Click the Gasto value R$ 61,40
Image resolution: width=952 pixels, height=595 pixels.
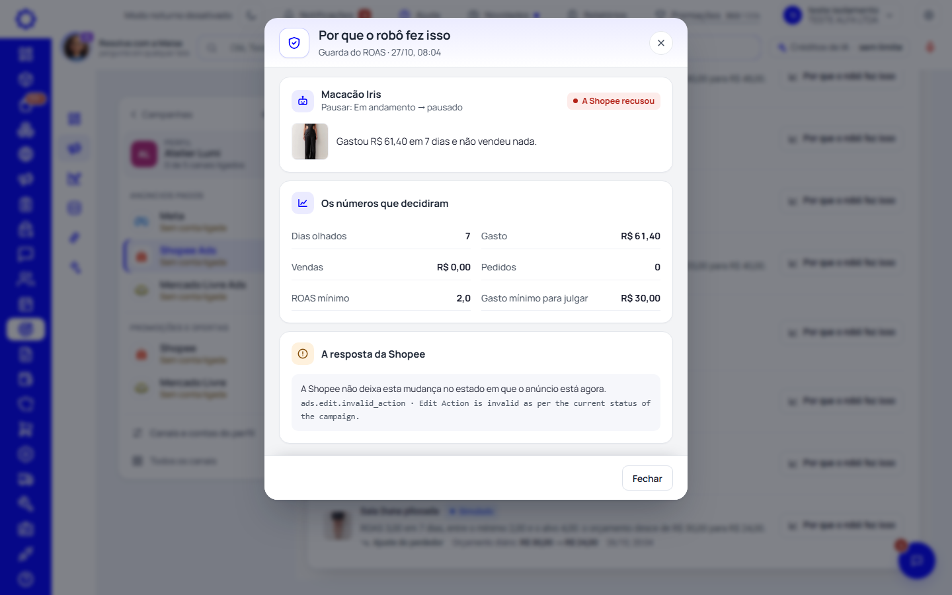click(x=641, y=236)
